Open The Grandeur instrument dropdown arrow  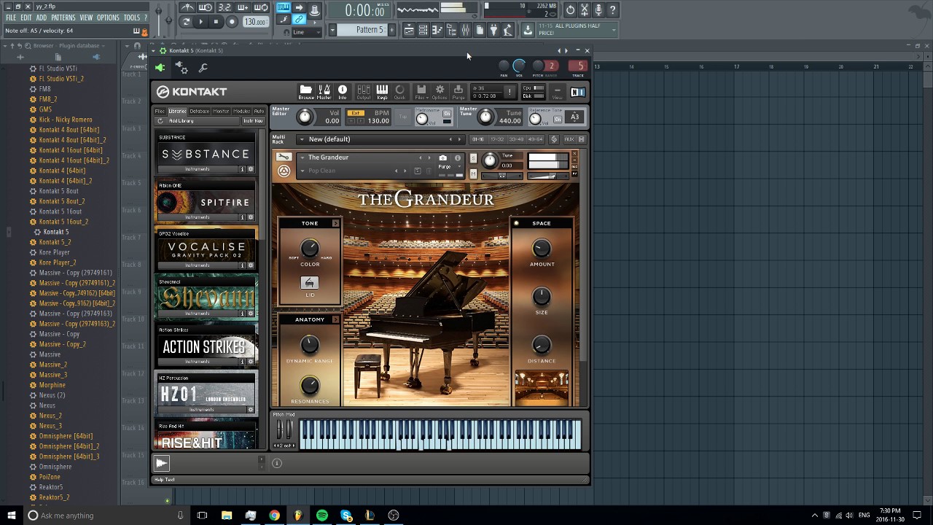pos(302,157)
